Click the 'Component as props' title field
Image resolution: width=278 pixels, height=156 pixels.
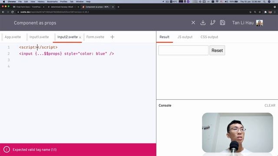click(35, 23)
